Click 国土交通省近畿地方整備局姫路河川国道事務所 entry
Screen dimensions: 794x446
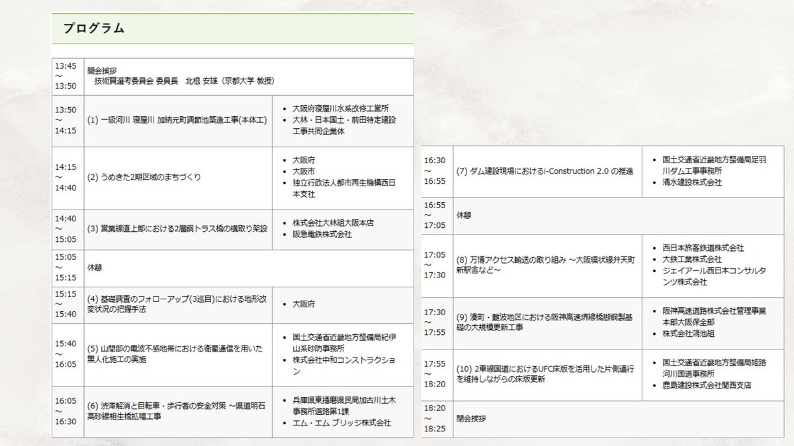(x=715, y=367)
